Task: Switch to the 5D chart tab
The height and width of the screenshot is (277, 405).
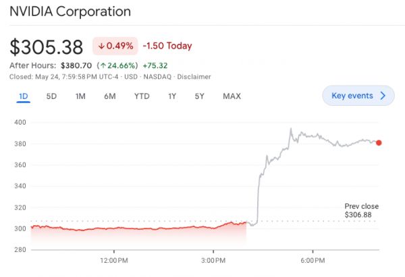Action: click(51, 96)
